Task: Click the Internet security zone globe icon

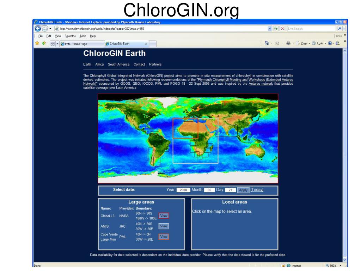Action: pyautogui.click(x=288, y=265)
